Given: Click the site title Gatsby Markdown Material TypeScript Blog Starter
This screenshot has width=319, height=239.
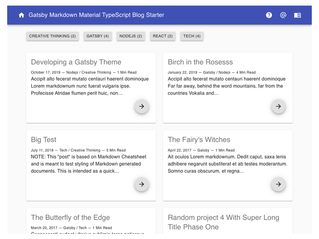Looking at the screenshot, I should (96, 15).
